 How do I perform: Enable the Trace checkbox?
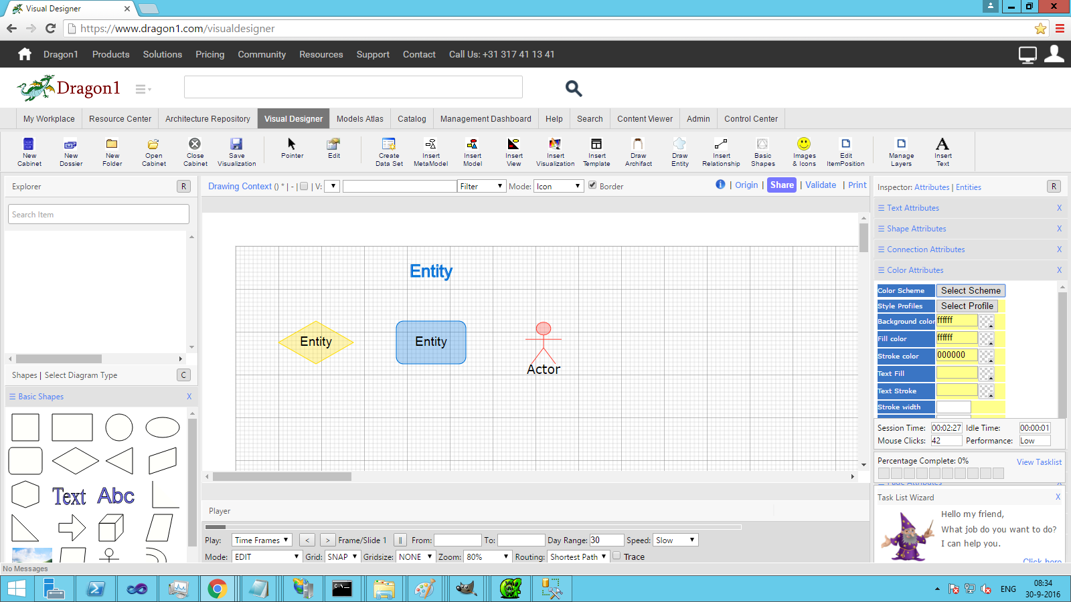616,556
